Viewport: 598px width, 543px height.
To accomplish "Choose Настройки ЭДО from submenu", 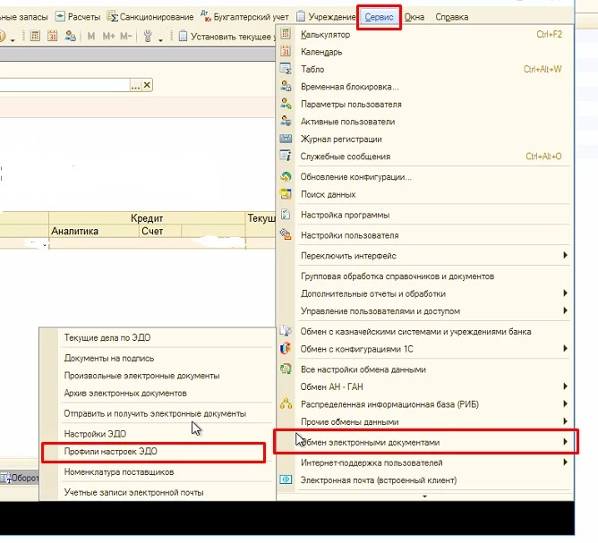I will 94,434.
